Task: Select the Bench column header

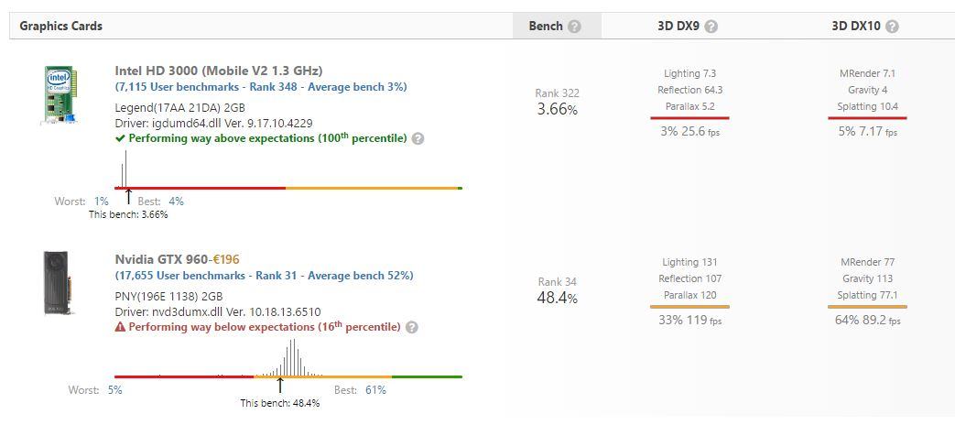Action: pos(546,26)
